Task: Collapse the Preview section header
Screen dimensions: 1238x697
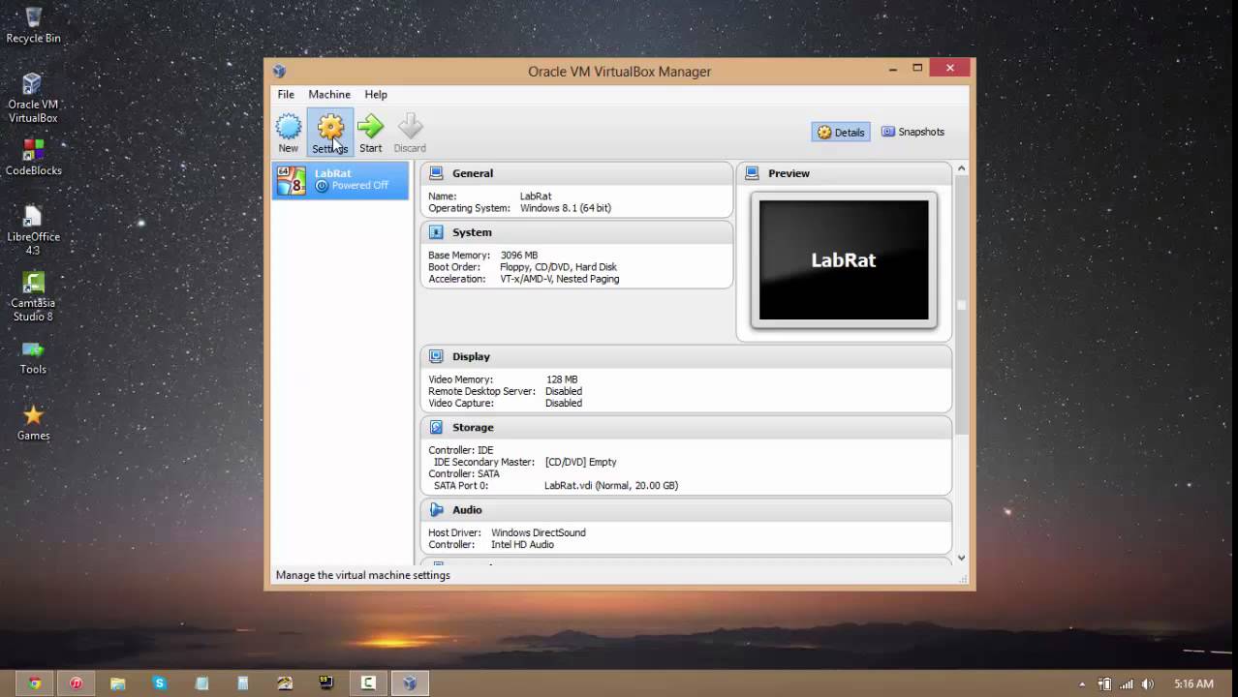Action: pyautogui.click(x=789, y=173)
